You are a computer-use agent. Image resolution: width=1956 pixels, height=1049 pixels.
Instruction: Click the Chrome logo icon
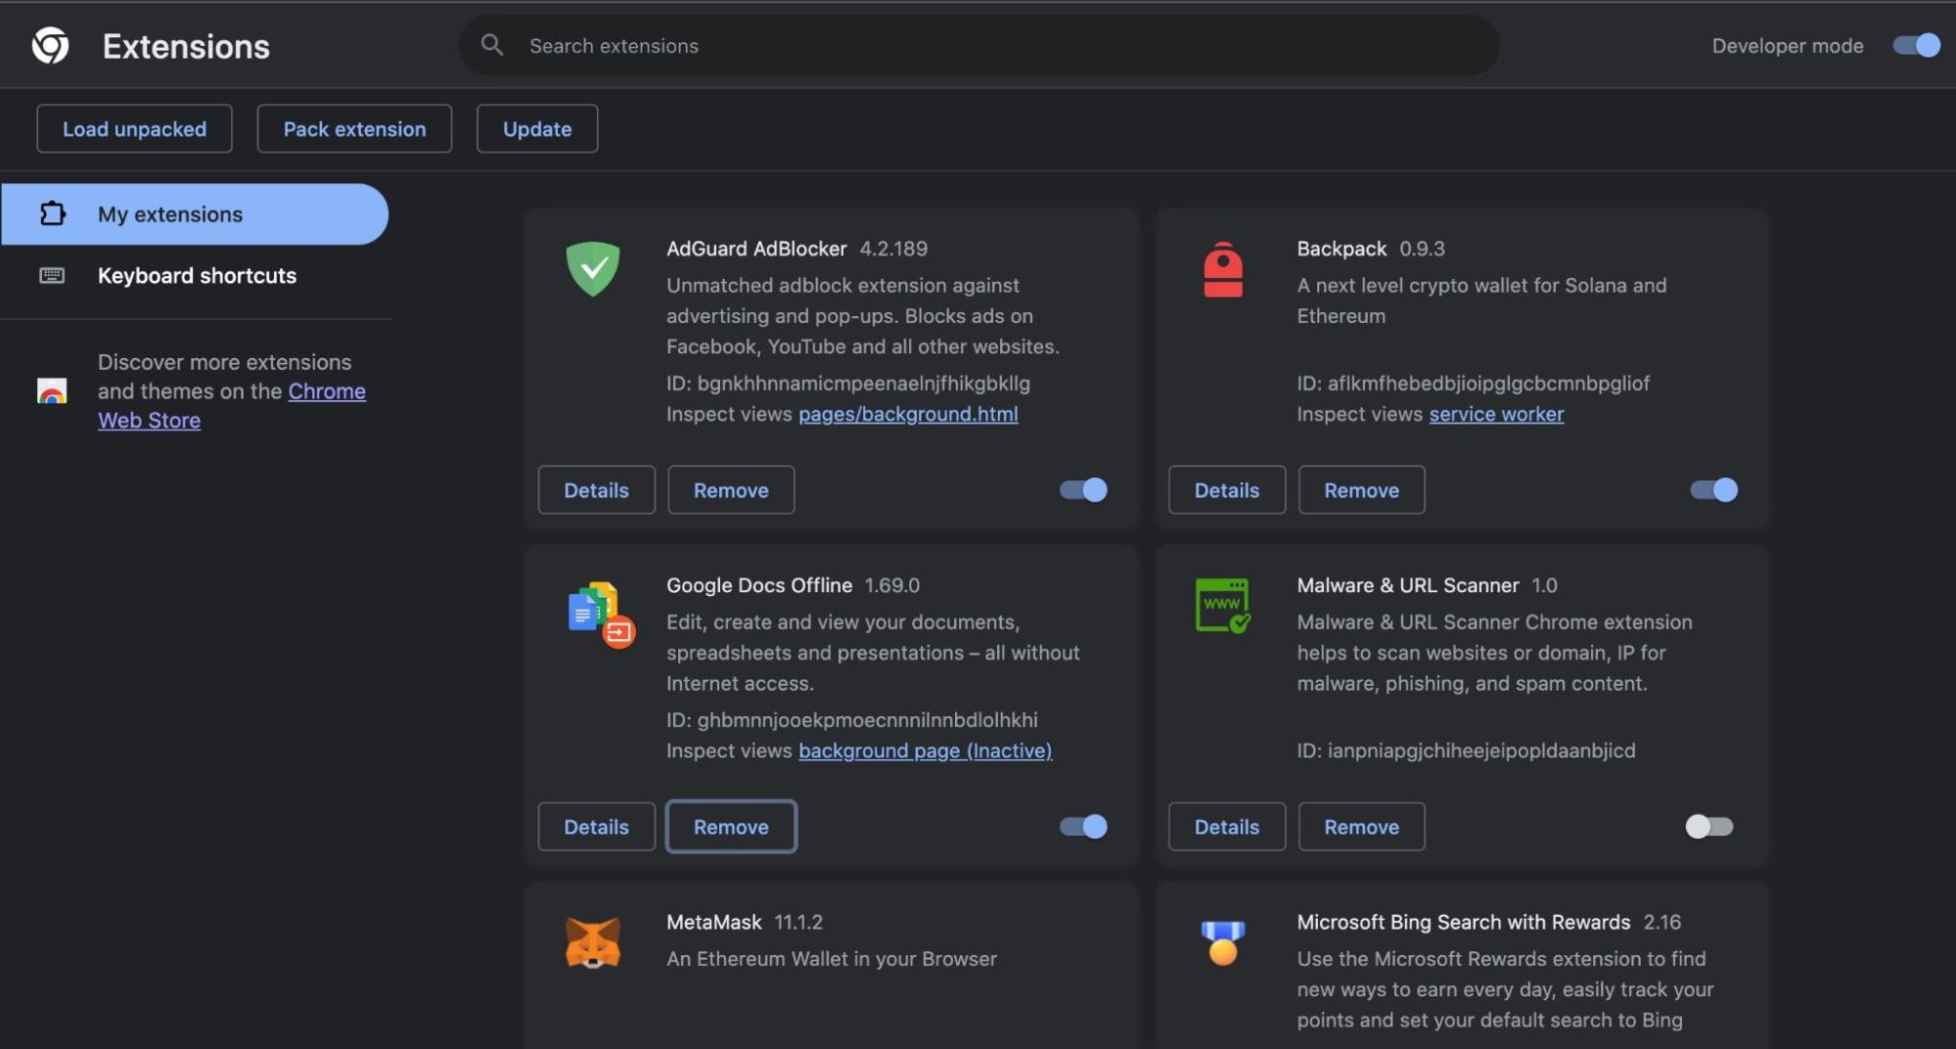click(50, 46)
